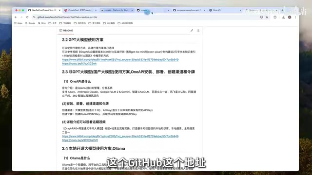Open the youtu.be link under section 2.2
The image size is (312, 175).
(79, 64)
